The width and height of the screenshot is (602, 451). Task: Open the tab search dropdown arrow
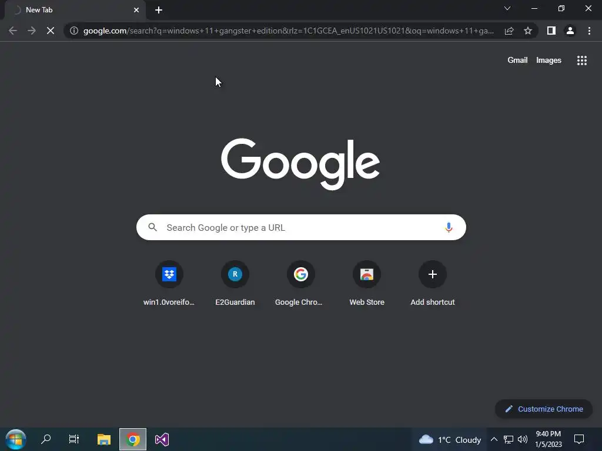tap(507, 8)
